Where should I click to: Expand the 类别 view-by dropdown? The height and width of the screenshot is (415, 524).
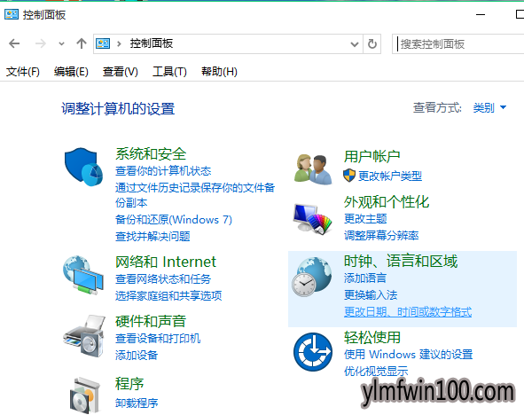pyautogui.click(x=489, y=107)
